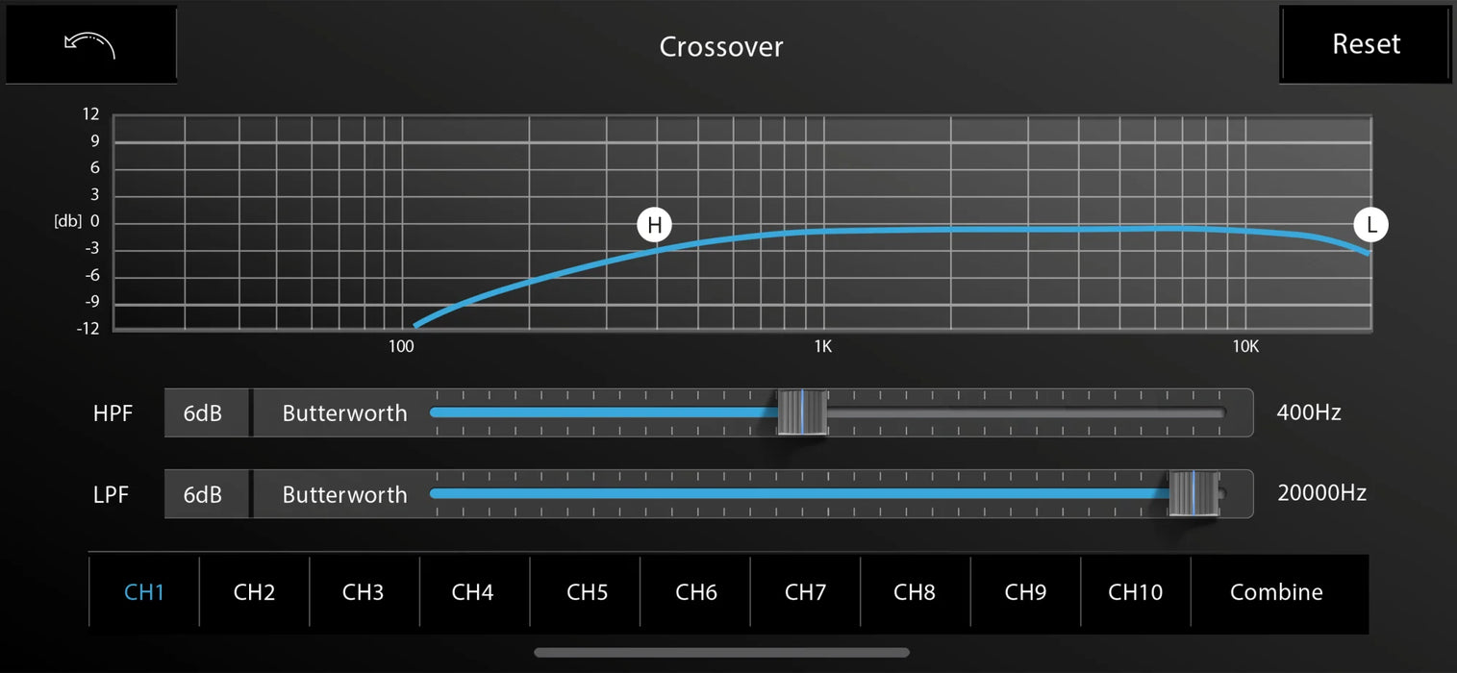The height and width of the screenshot is (673, 1457).
Task: Go to the CH6 channel tab
Action: tap(695, 592)
